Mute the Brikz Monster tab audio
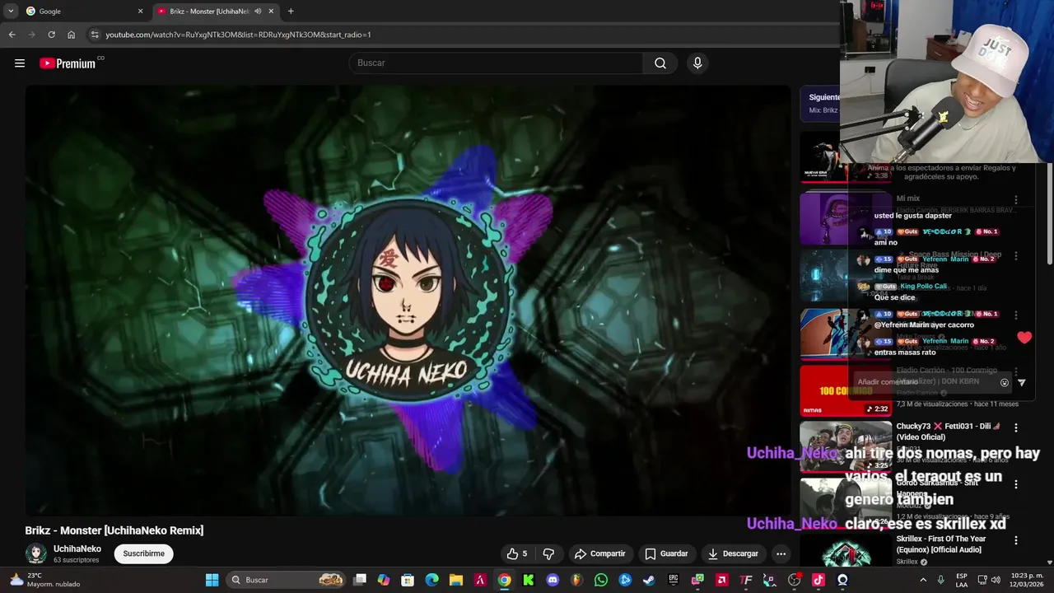The height and width of the screenshot is (593, 1054). (x=258, y=12)
